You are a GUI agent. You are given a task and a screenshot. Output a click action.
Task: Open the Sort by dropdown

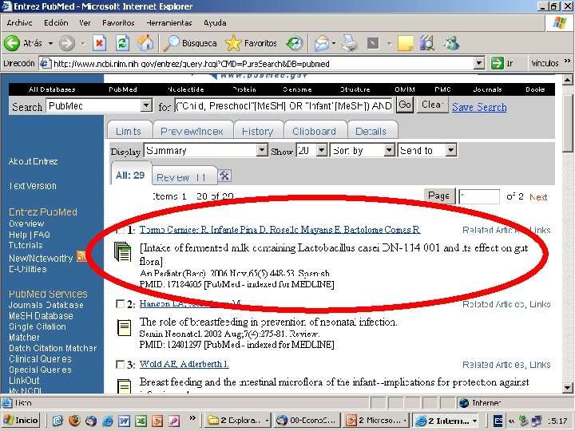tap(389, 150)
